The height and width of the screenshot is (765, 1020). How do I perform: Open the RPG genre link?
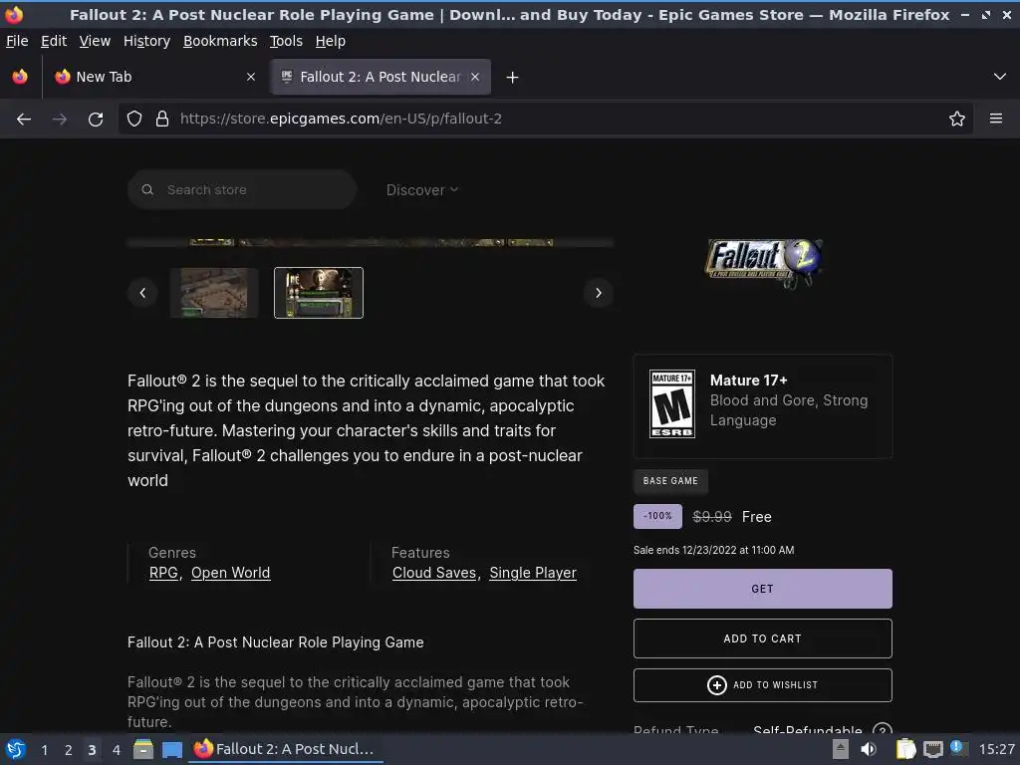[163, 573]
